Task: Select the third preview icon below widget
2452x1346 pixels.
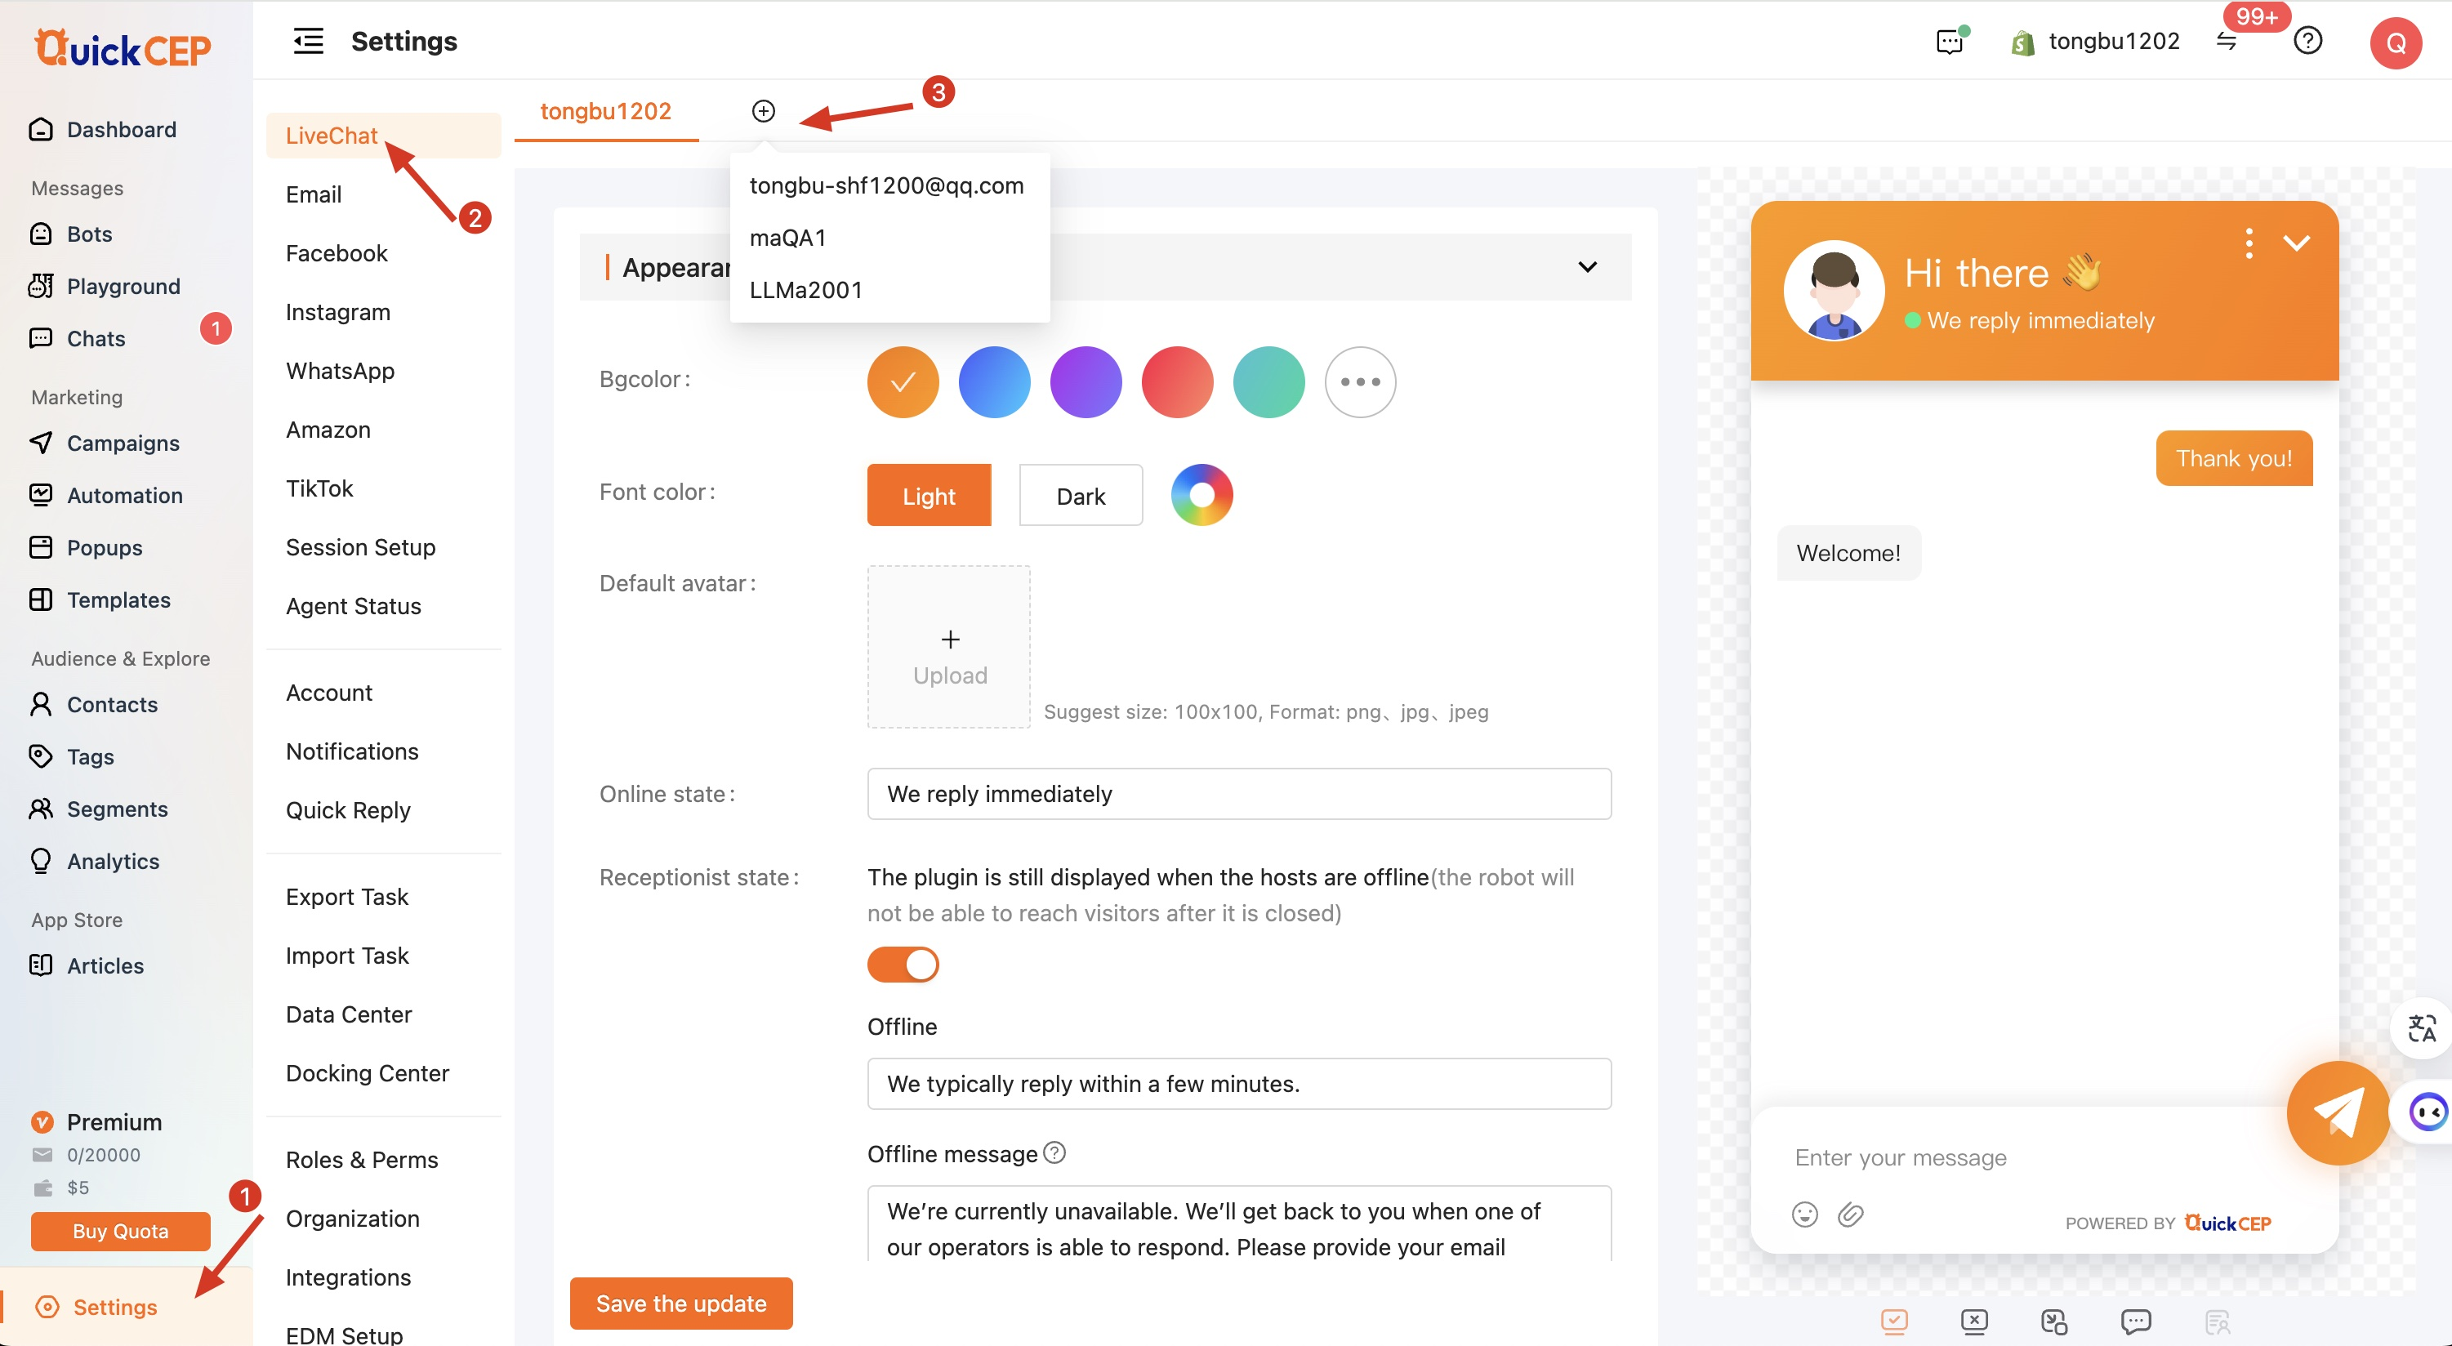Action: pos(2055,1321)
